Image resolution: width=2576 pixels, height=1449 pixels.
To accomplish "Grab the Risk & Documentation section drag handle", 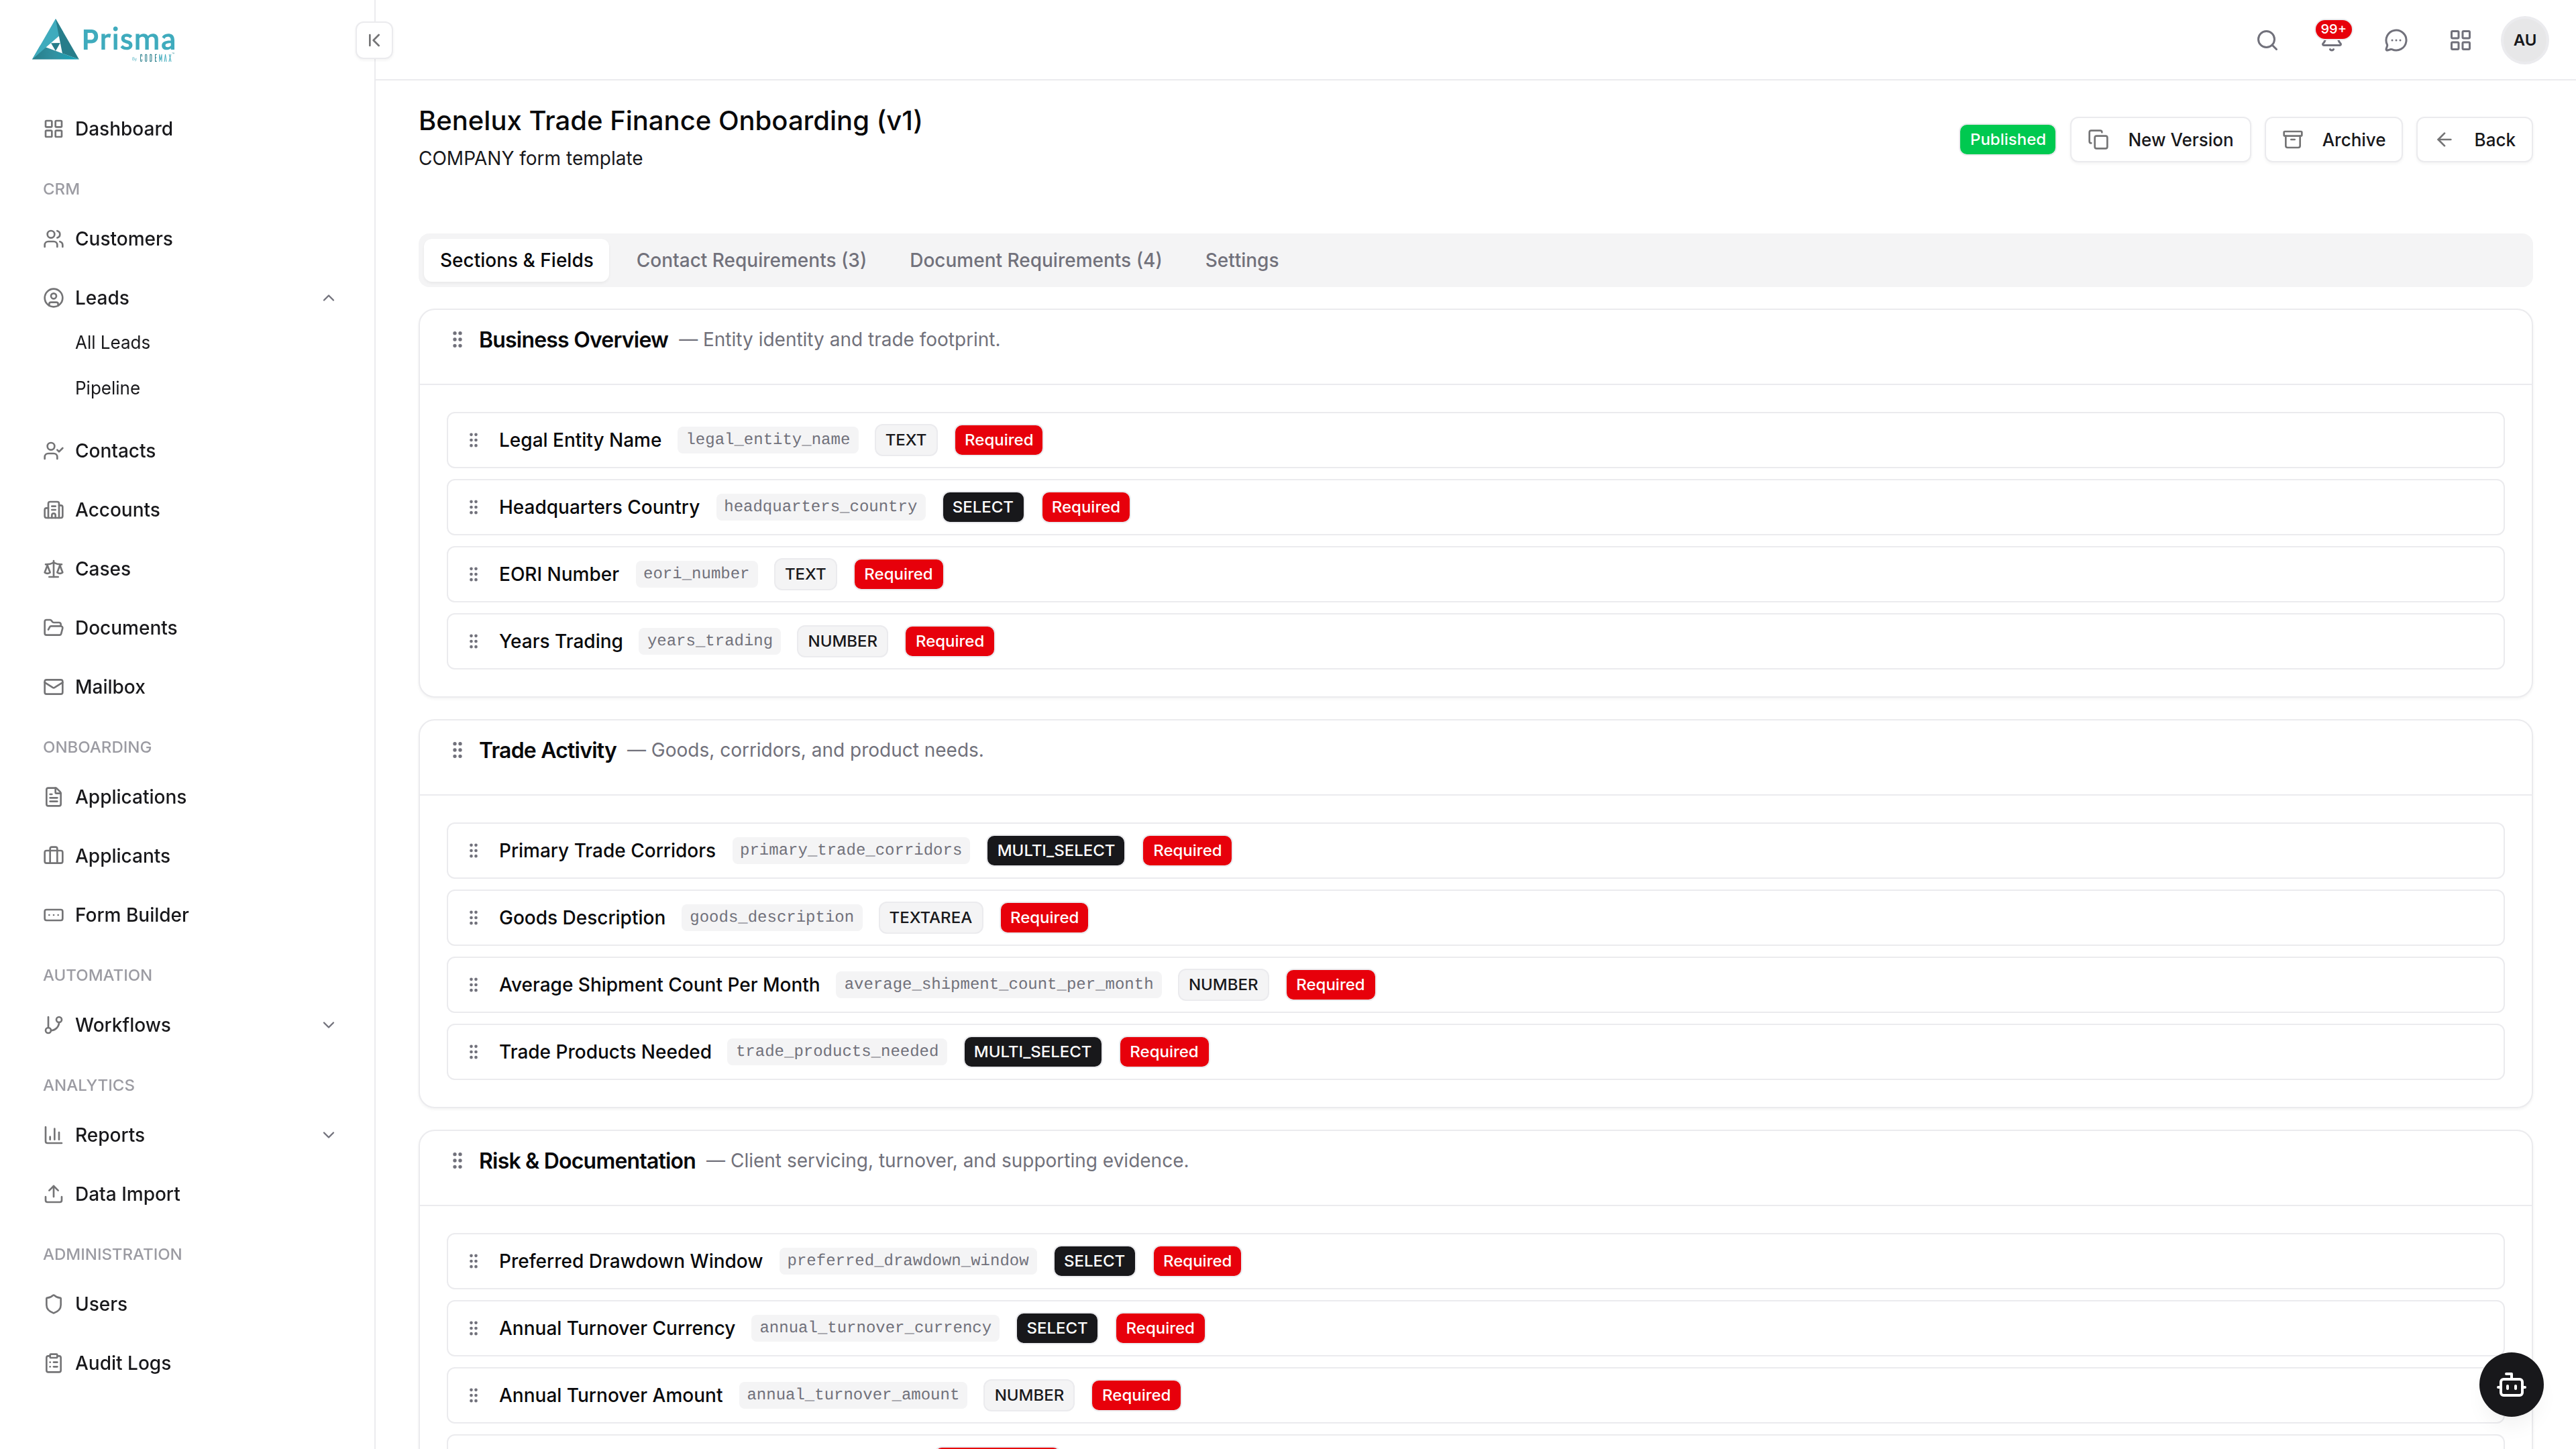I will click(x=457, y=1161).
